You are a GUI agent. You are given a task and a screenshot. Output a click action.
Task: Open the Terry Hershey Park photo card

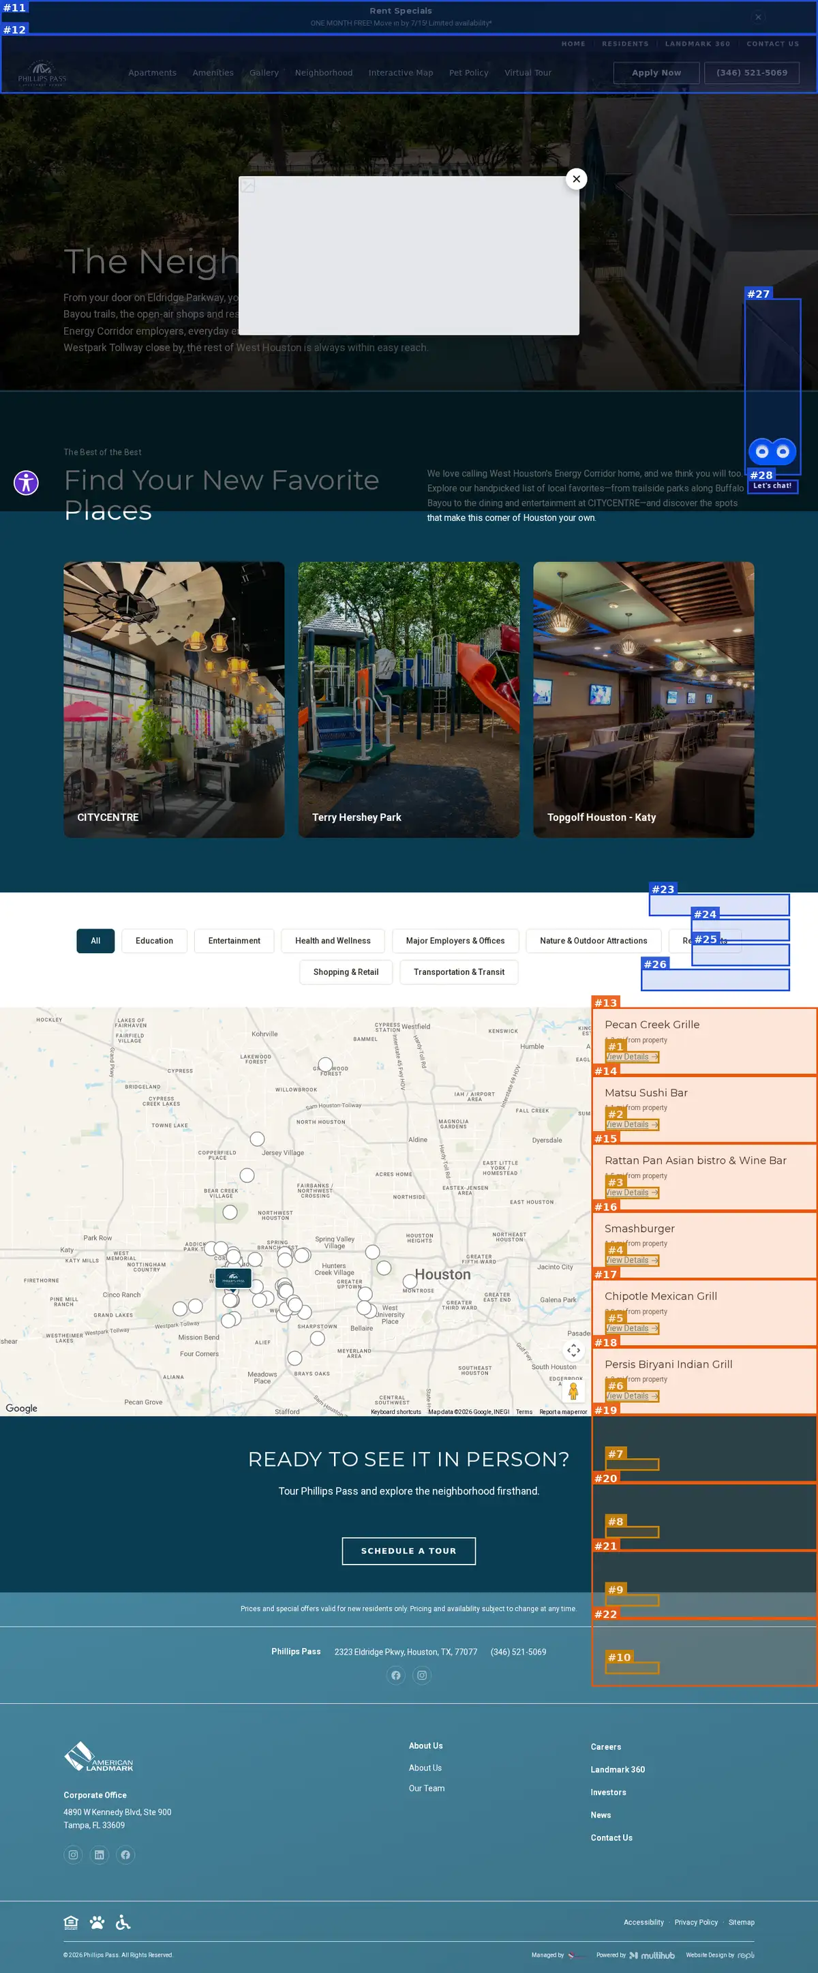[408, 699]
